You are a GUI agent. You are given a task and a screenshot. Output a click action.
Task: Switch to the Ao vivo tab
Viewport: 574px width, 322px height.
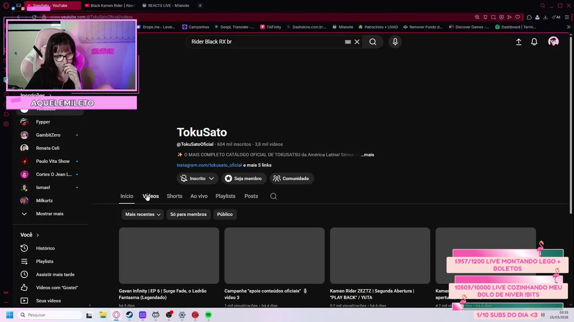click(x=199, y=196)
